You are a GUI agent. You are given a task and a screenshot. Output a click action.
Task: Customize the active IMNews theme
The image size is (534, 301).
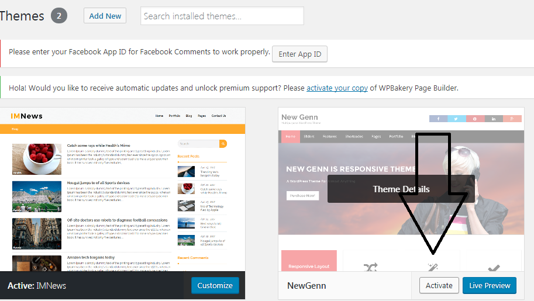tap(215, 285)
